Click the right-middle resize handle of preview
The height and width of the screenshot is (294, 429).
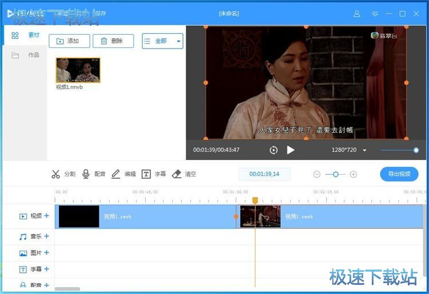pyautogui.click(x=406, y=83)
